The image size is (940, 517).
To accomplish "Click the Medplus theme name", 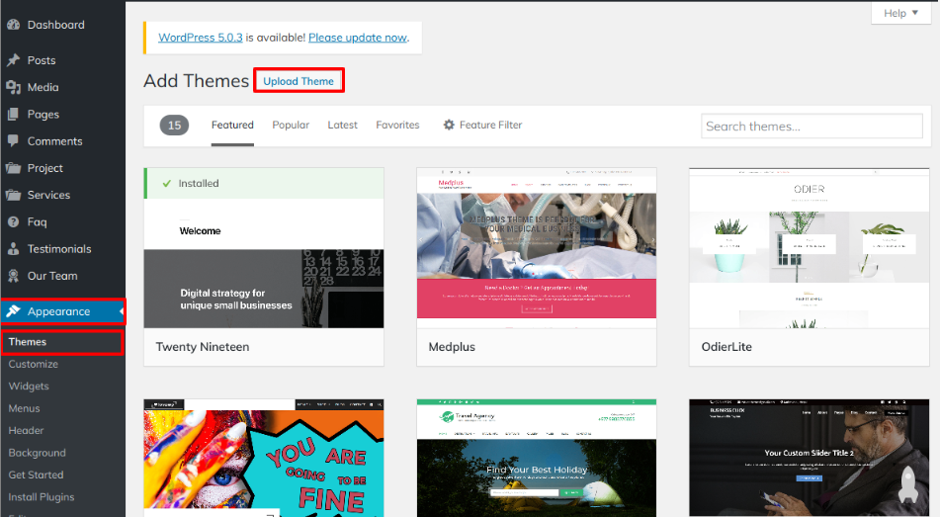I will pyautogui.click(x=452, y=347).
